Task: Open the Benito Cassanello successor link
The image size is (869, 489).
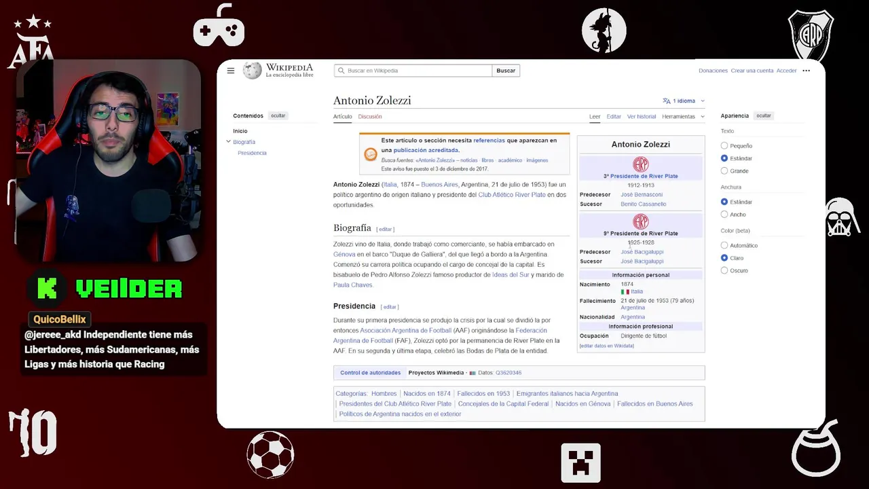Action: pos(644,204)
